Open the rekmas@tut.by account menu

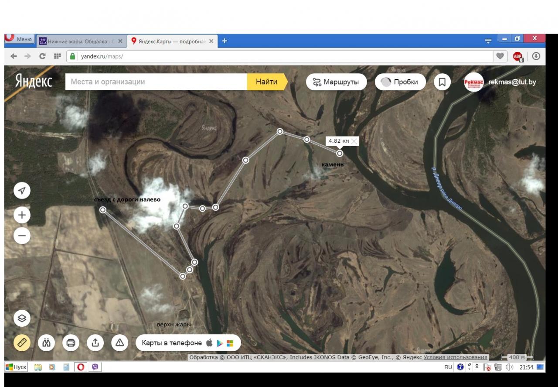point(512,82)
